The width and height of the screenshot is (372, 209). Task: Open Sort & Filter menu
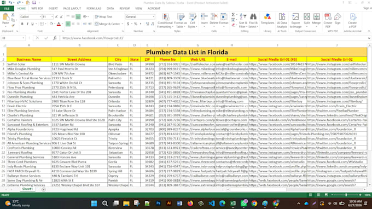click(243, 21)
